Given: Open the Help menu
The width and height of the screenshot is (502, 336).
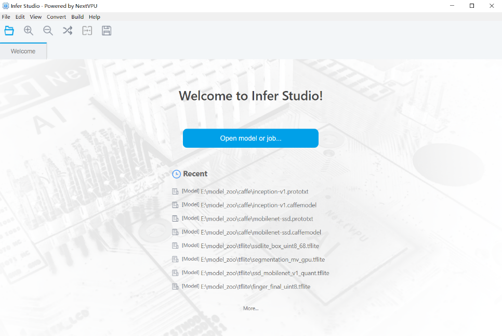Looking at the screenshot, I should point(95,17).
